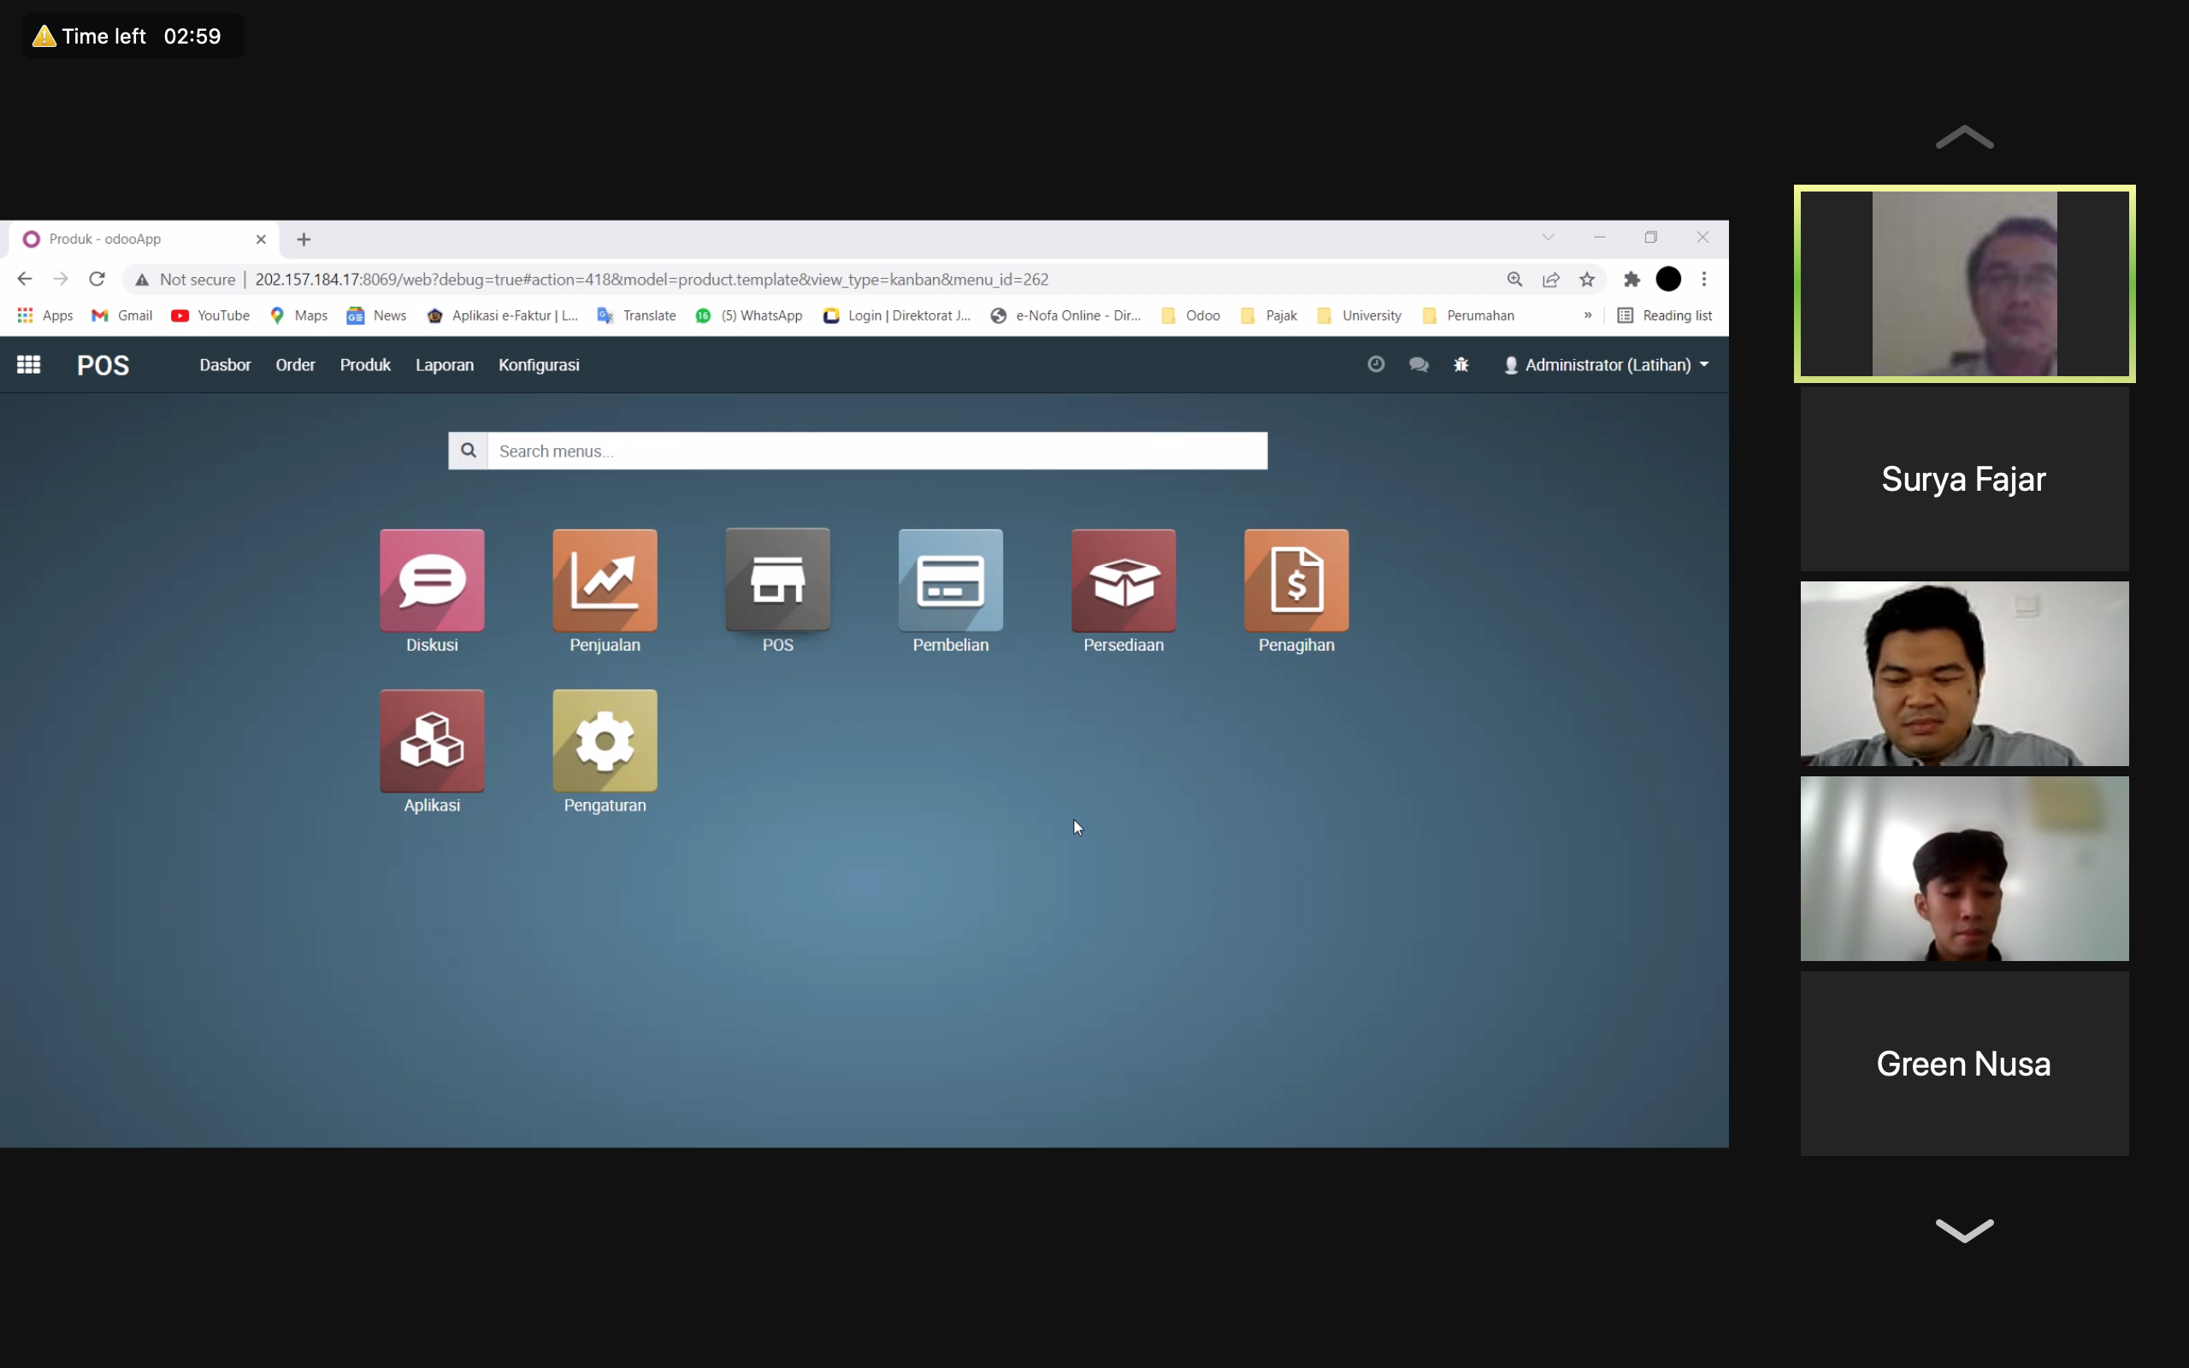Open the Pembelian purchase app
2189x1368 pixels.
click(950, 580)
